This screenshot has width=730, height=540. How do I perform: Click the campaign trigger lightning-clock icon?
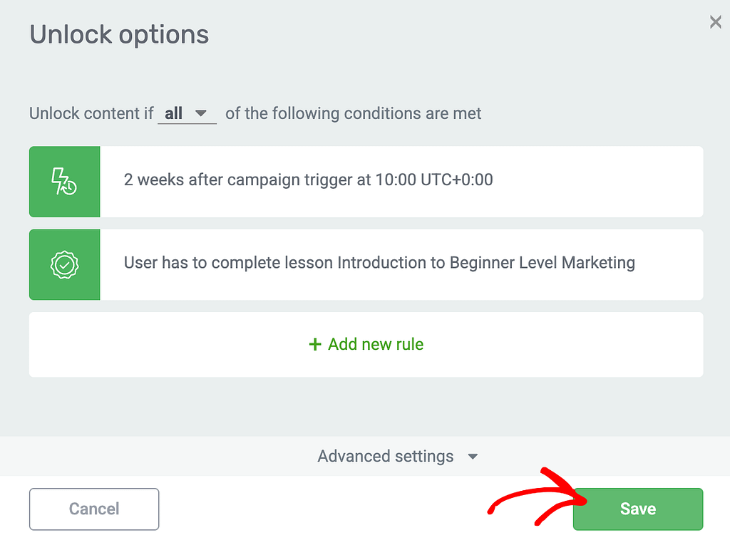(64, 182)
